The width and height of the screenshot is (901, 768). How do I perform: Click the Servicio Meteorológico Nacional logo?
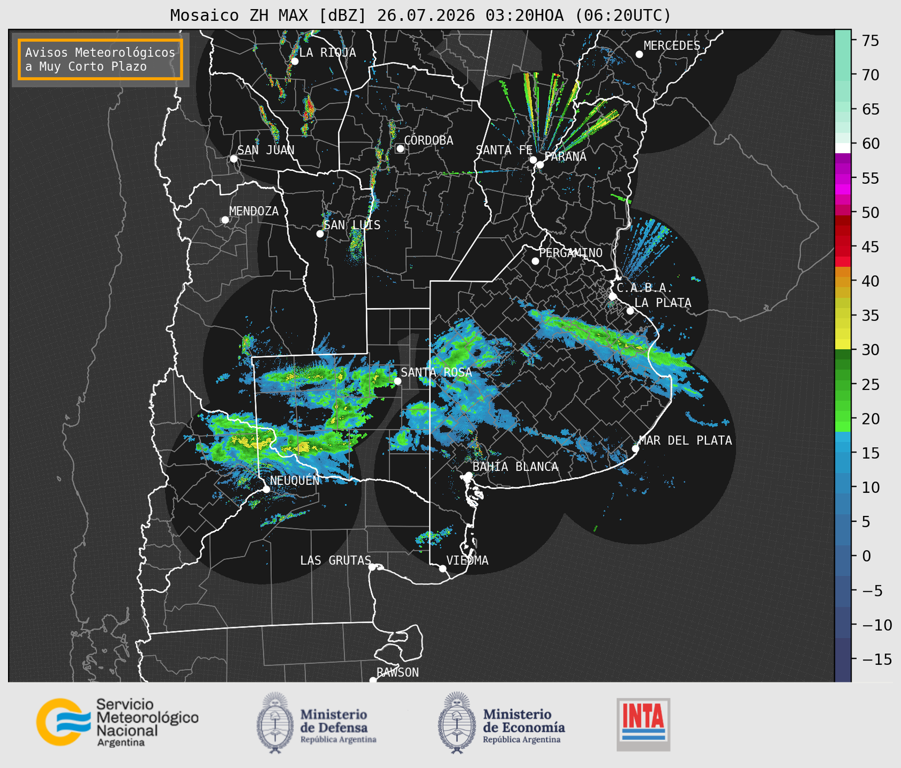(117, 722)
